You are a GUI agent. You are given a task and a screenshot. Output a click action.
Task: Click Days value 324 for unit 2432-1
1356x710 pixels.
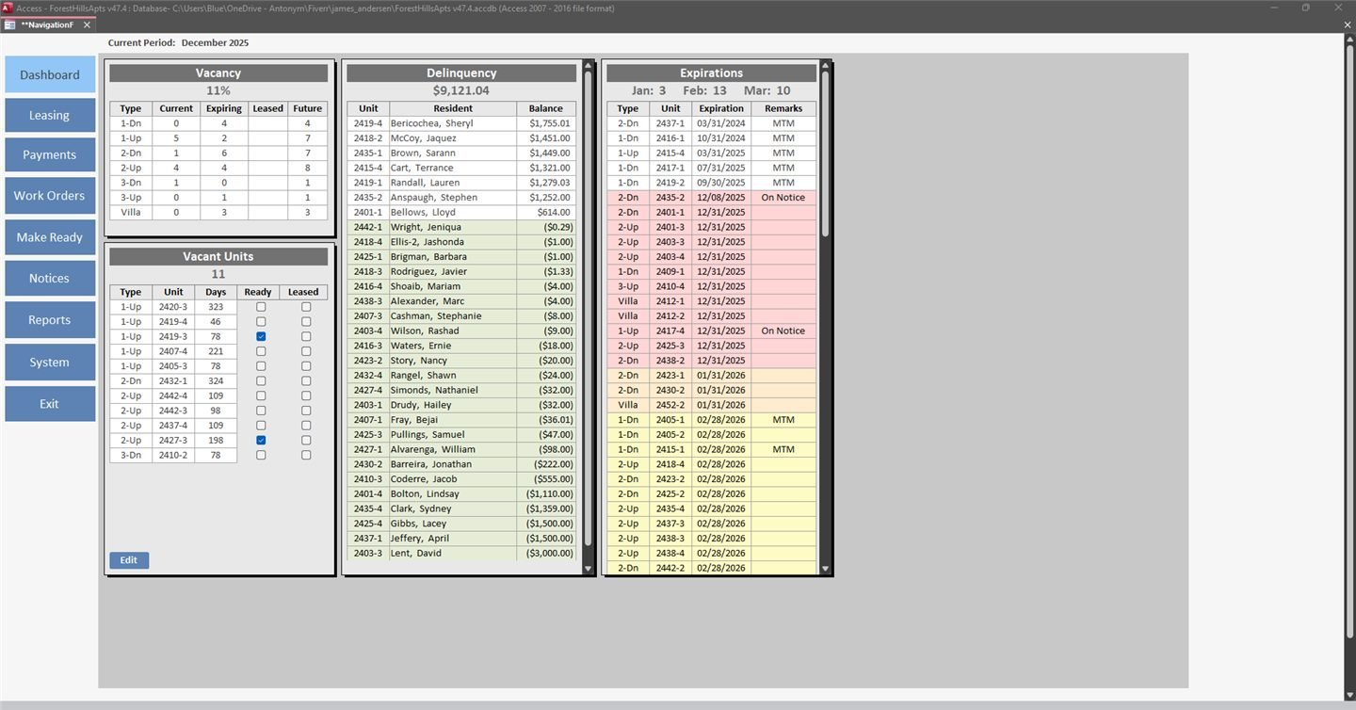[216, 381]
